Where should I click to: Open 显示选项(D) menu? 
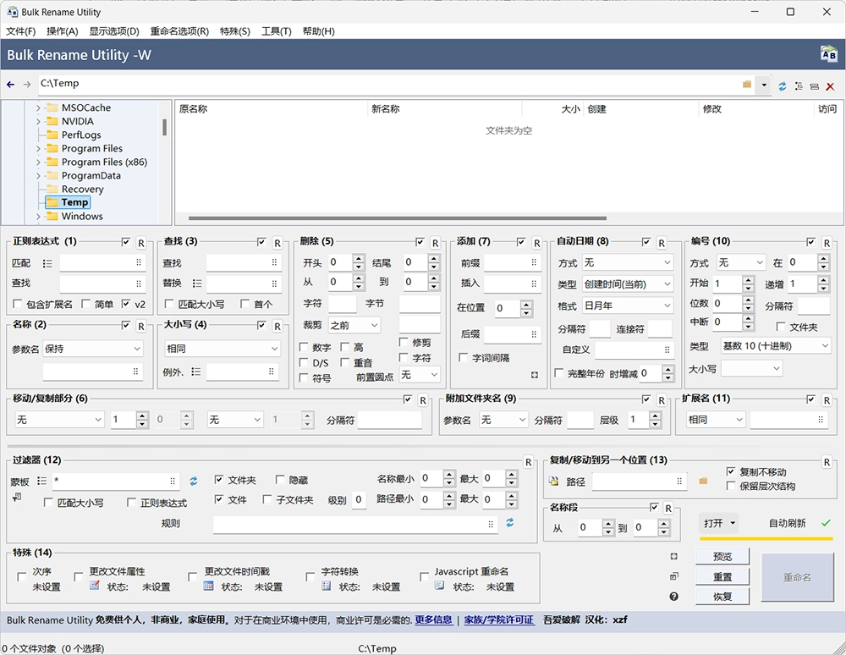114,31
